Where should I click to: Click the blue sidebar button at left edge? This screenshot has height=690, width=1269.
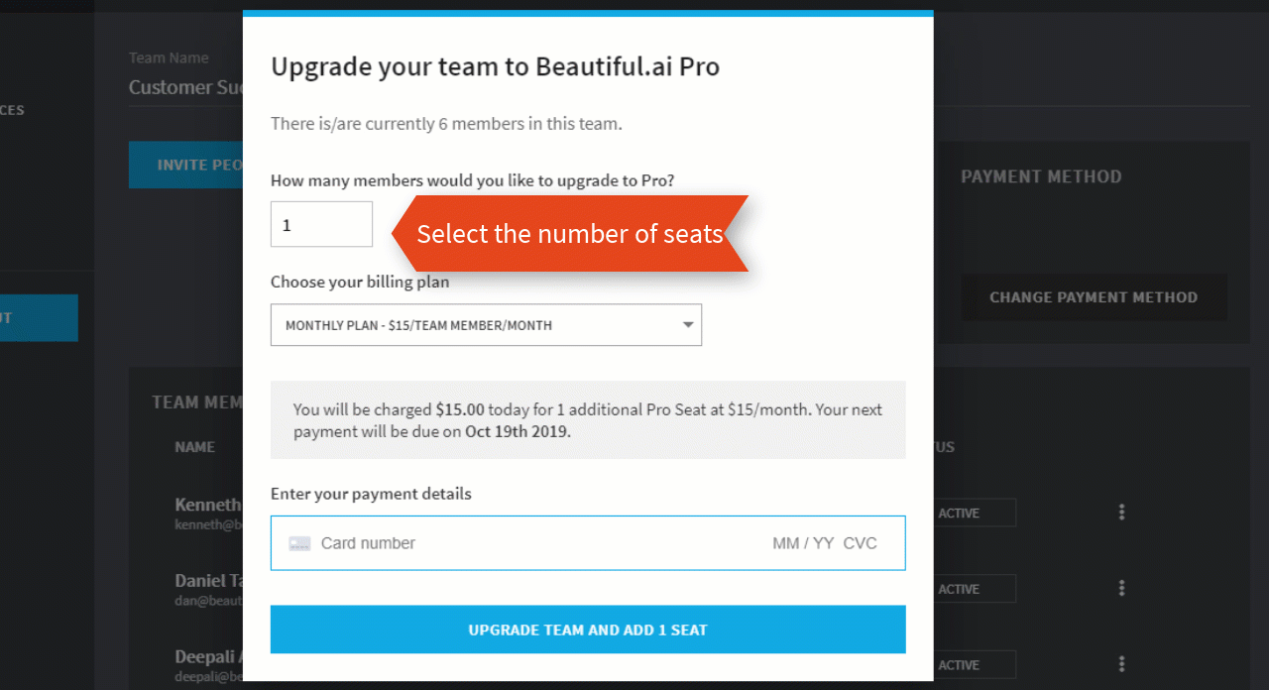tap(38, 318)
